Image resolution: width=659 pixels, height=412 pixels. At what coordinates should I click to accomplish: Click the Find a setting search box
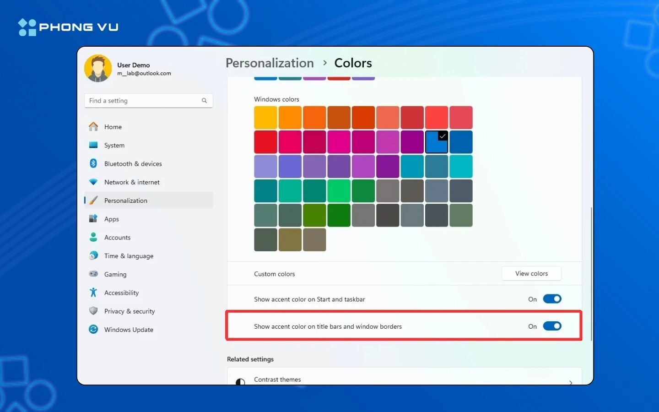(x=149, y=101)
